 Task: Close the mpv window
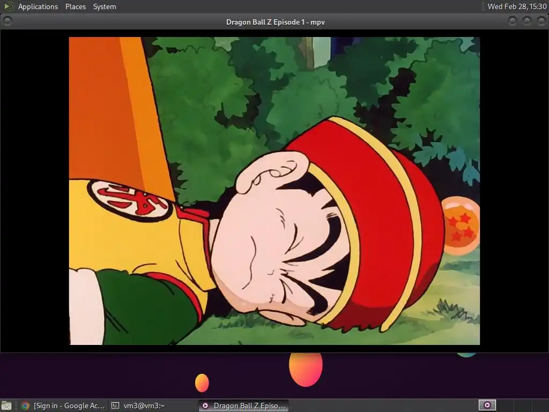click(541, 21)
